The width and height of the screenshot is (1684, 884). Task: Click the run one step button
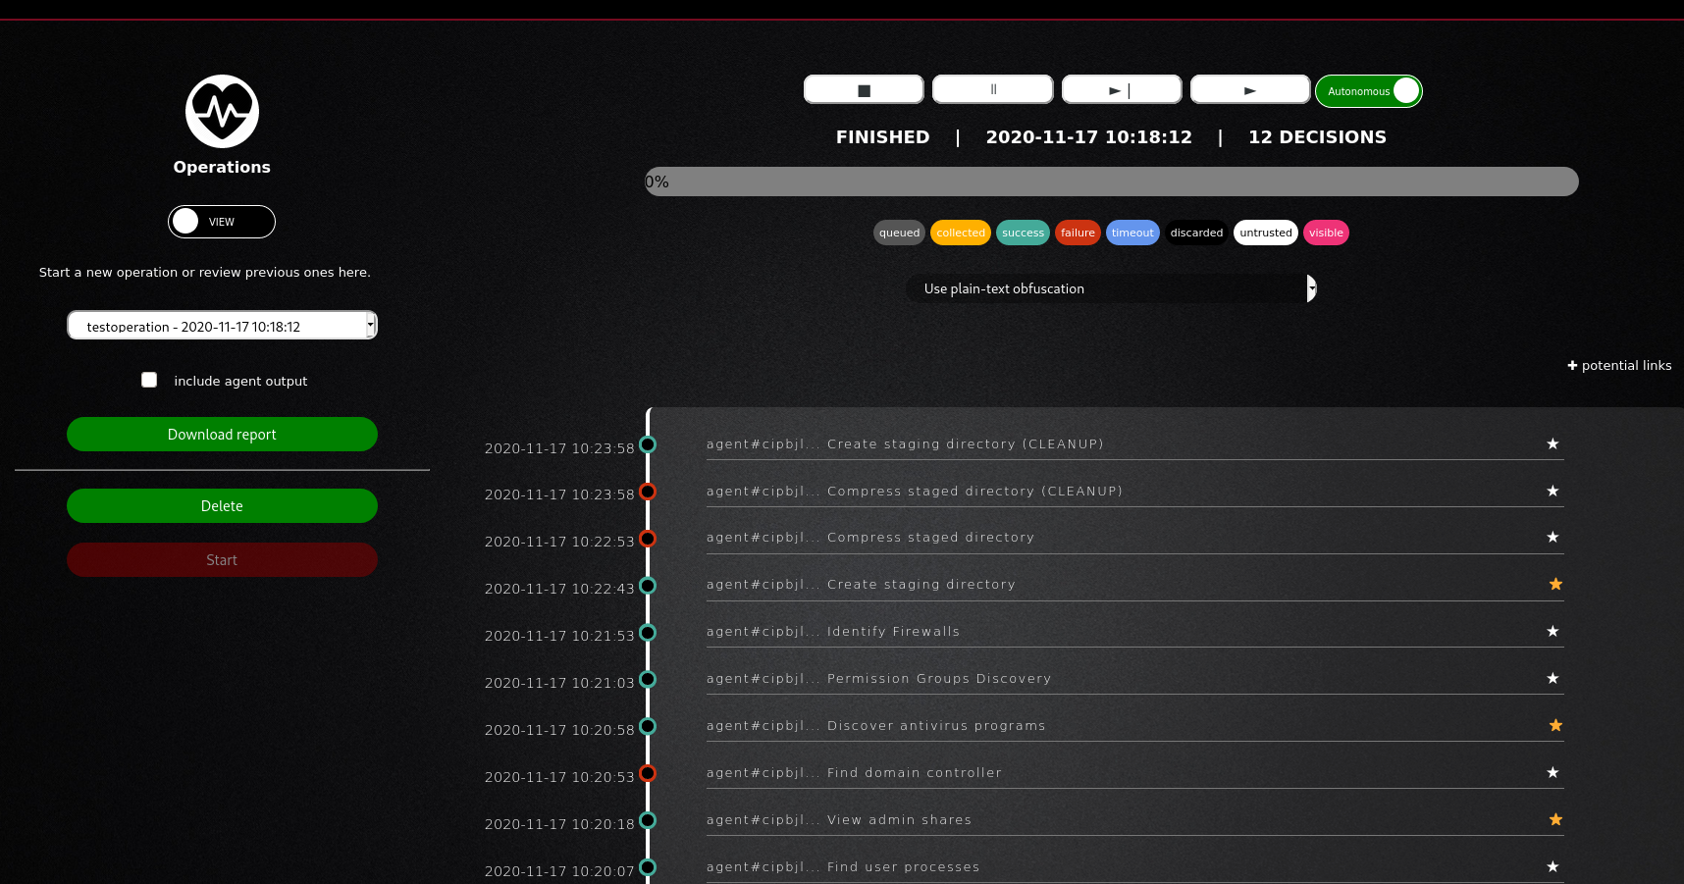tap(1121, 90)
